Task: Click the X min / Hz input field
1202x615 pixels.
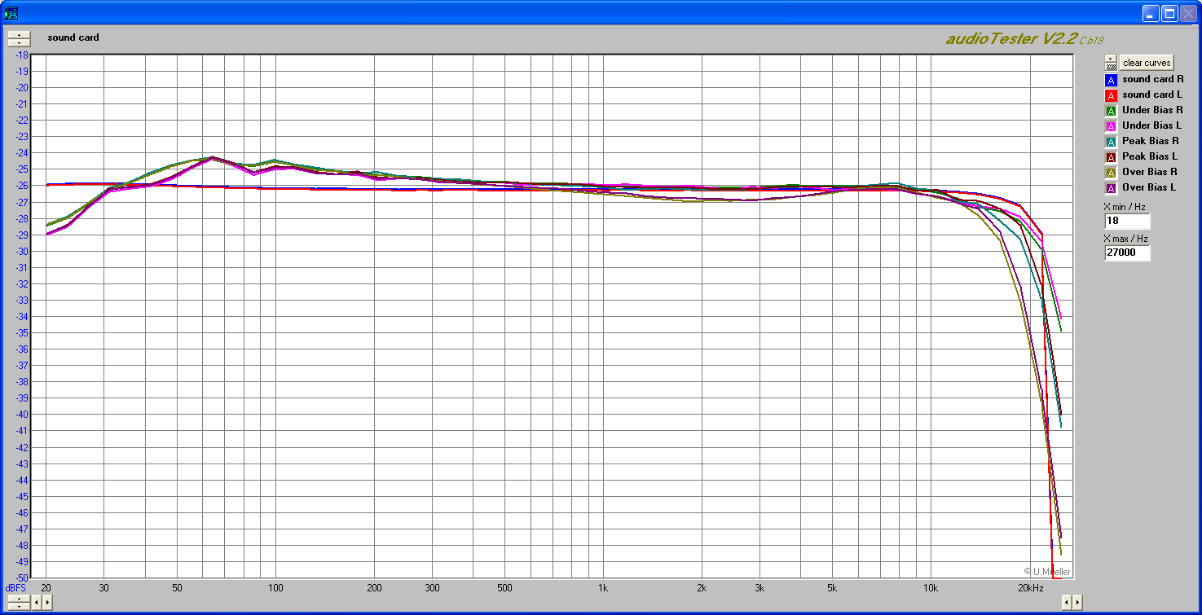Action: coord(1127,221)
